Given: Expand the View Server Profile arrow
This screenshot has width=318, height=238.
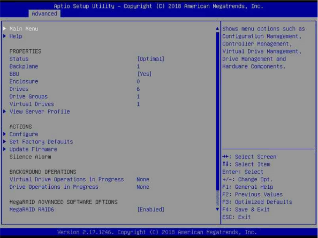Looking at the screenshot, I should [x=5, y=111].
